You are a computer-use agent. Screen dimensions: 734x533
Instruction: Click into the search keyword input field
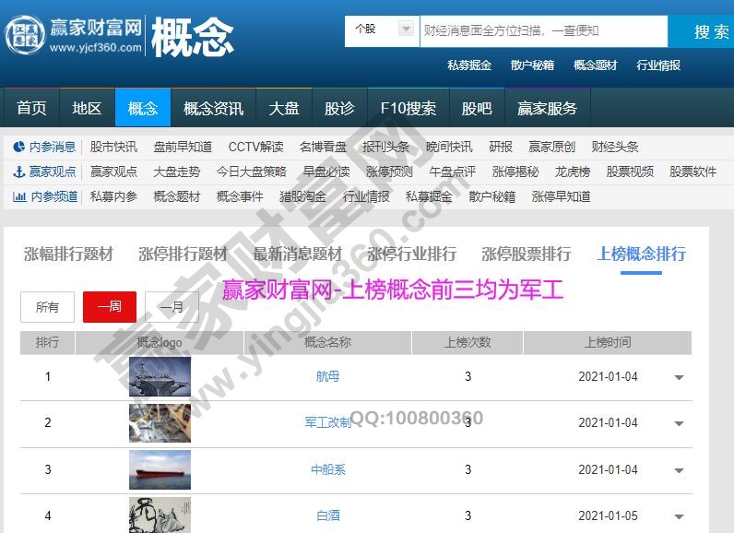click(542, 30)
